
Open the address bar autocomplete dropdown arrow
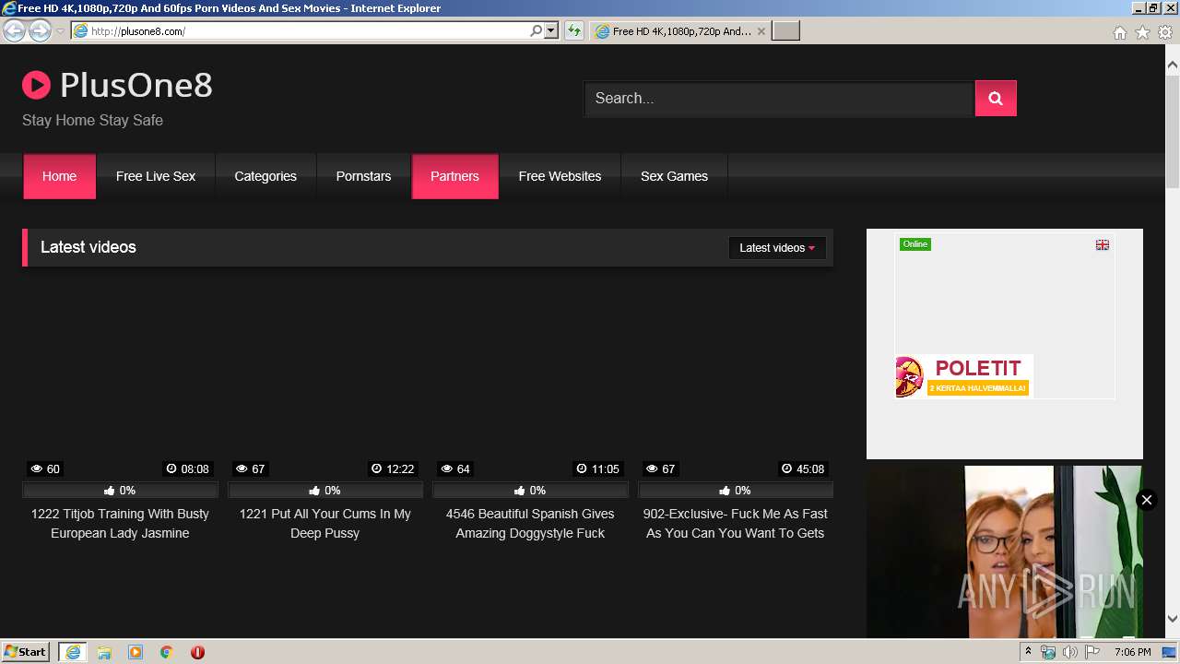(x=551, y=30)
